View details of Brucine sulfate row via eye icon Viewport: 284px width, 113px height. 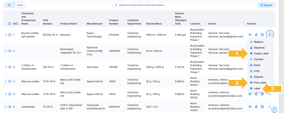coord(250,35)
